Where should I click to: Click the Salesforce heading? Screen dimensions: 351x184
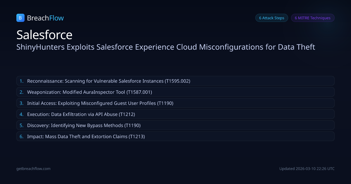coord(44,35)
